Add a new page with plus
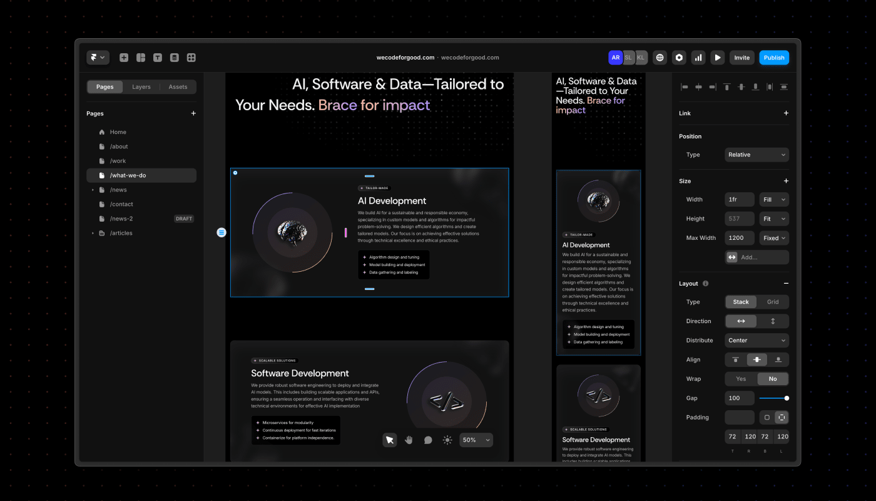The height and width of the screenshot is (501, 876). [193, 113]
